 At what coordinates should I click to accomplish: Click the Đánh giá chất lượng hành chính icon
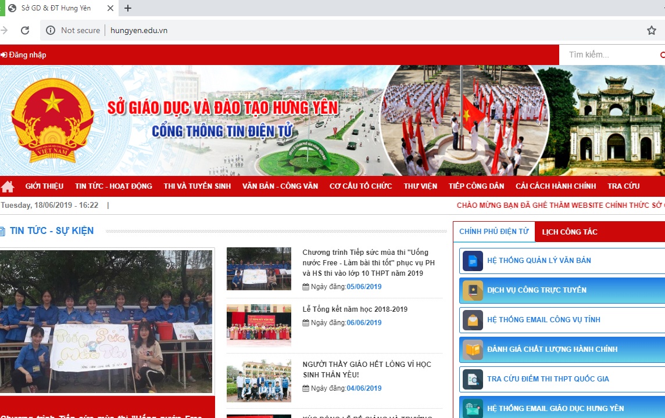[473, 349]
